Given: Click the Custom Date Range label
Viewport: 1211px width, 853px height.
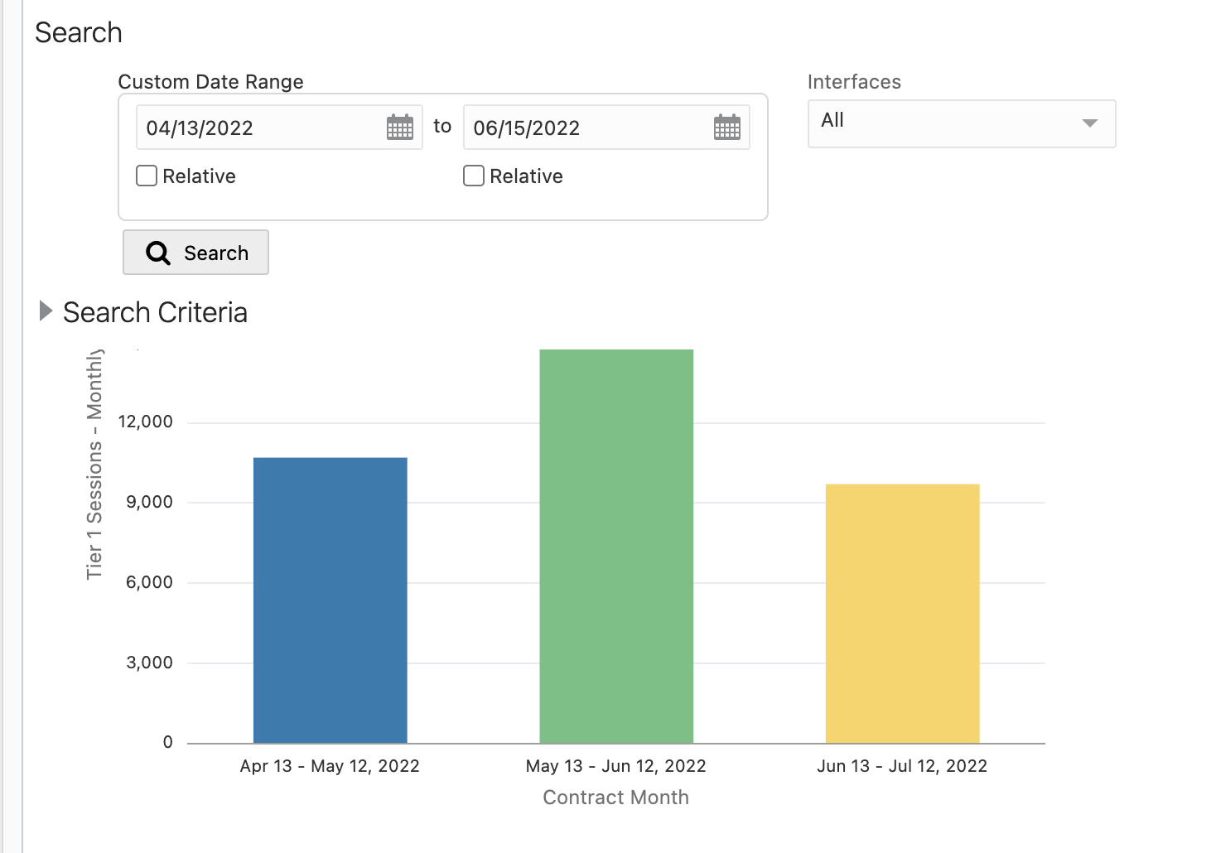Looking at the screenshot, I should 210,82.
